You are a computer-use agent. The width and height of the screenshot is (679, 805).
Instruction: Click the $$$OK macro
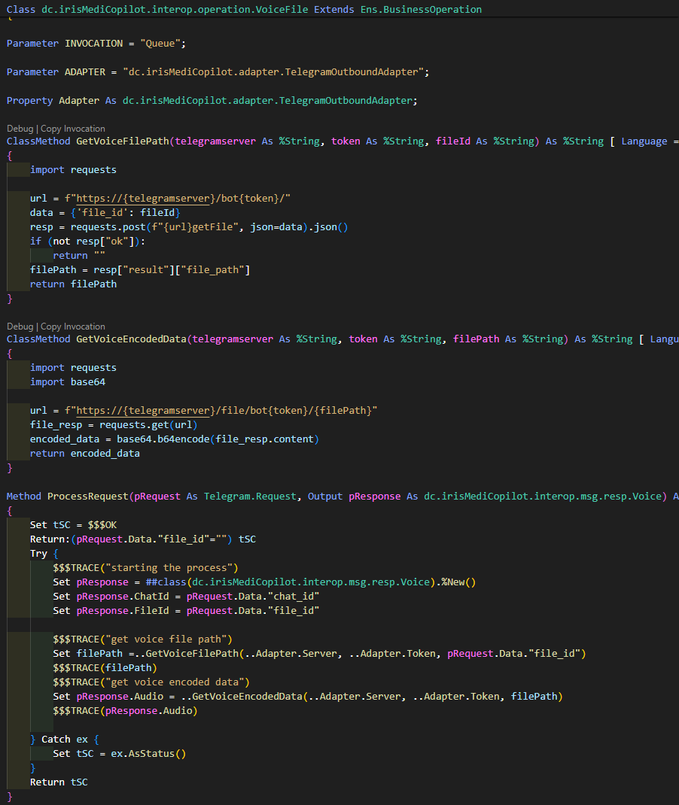coord(102,525)
